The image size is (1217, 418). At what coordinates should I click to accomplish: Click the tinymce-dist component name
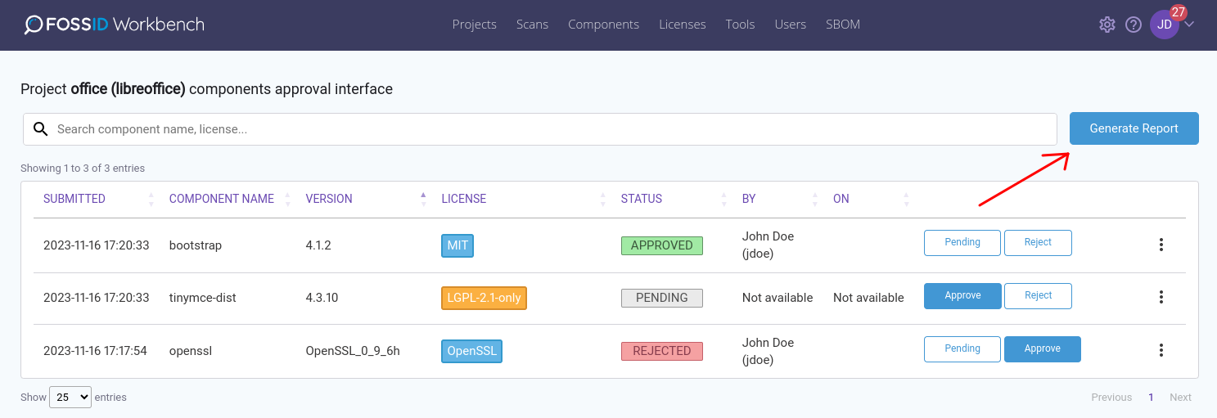coord(203,298)
